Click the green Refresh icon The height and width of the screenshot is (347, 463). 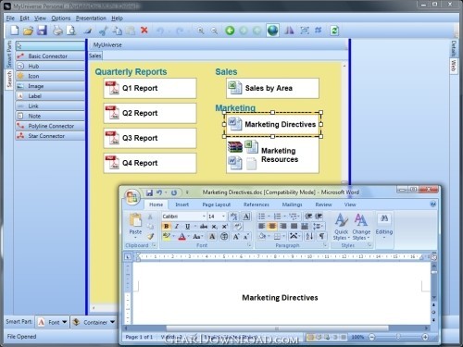(334, 31)
